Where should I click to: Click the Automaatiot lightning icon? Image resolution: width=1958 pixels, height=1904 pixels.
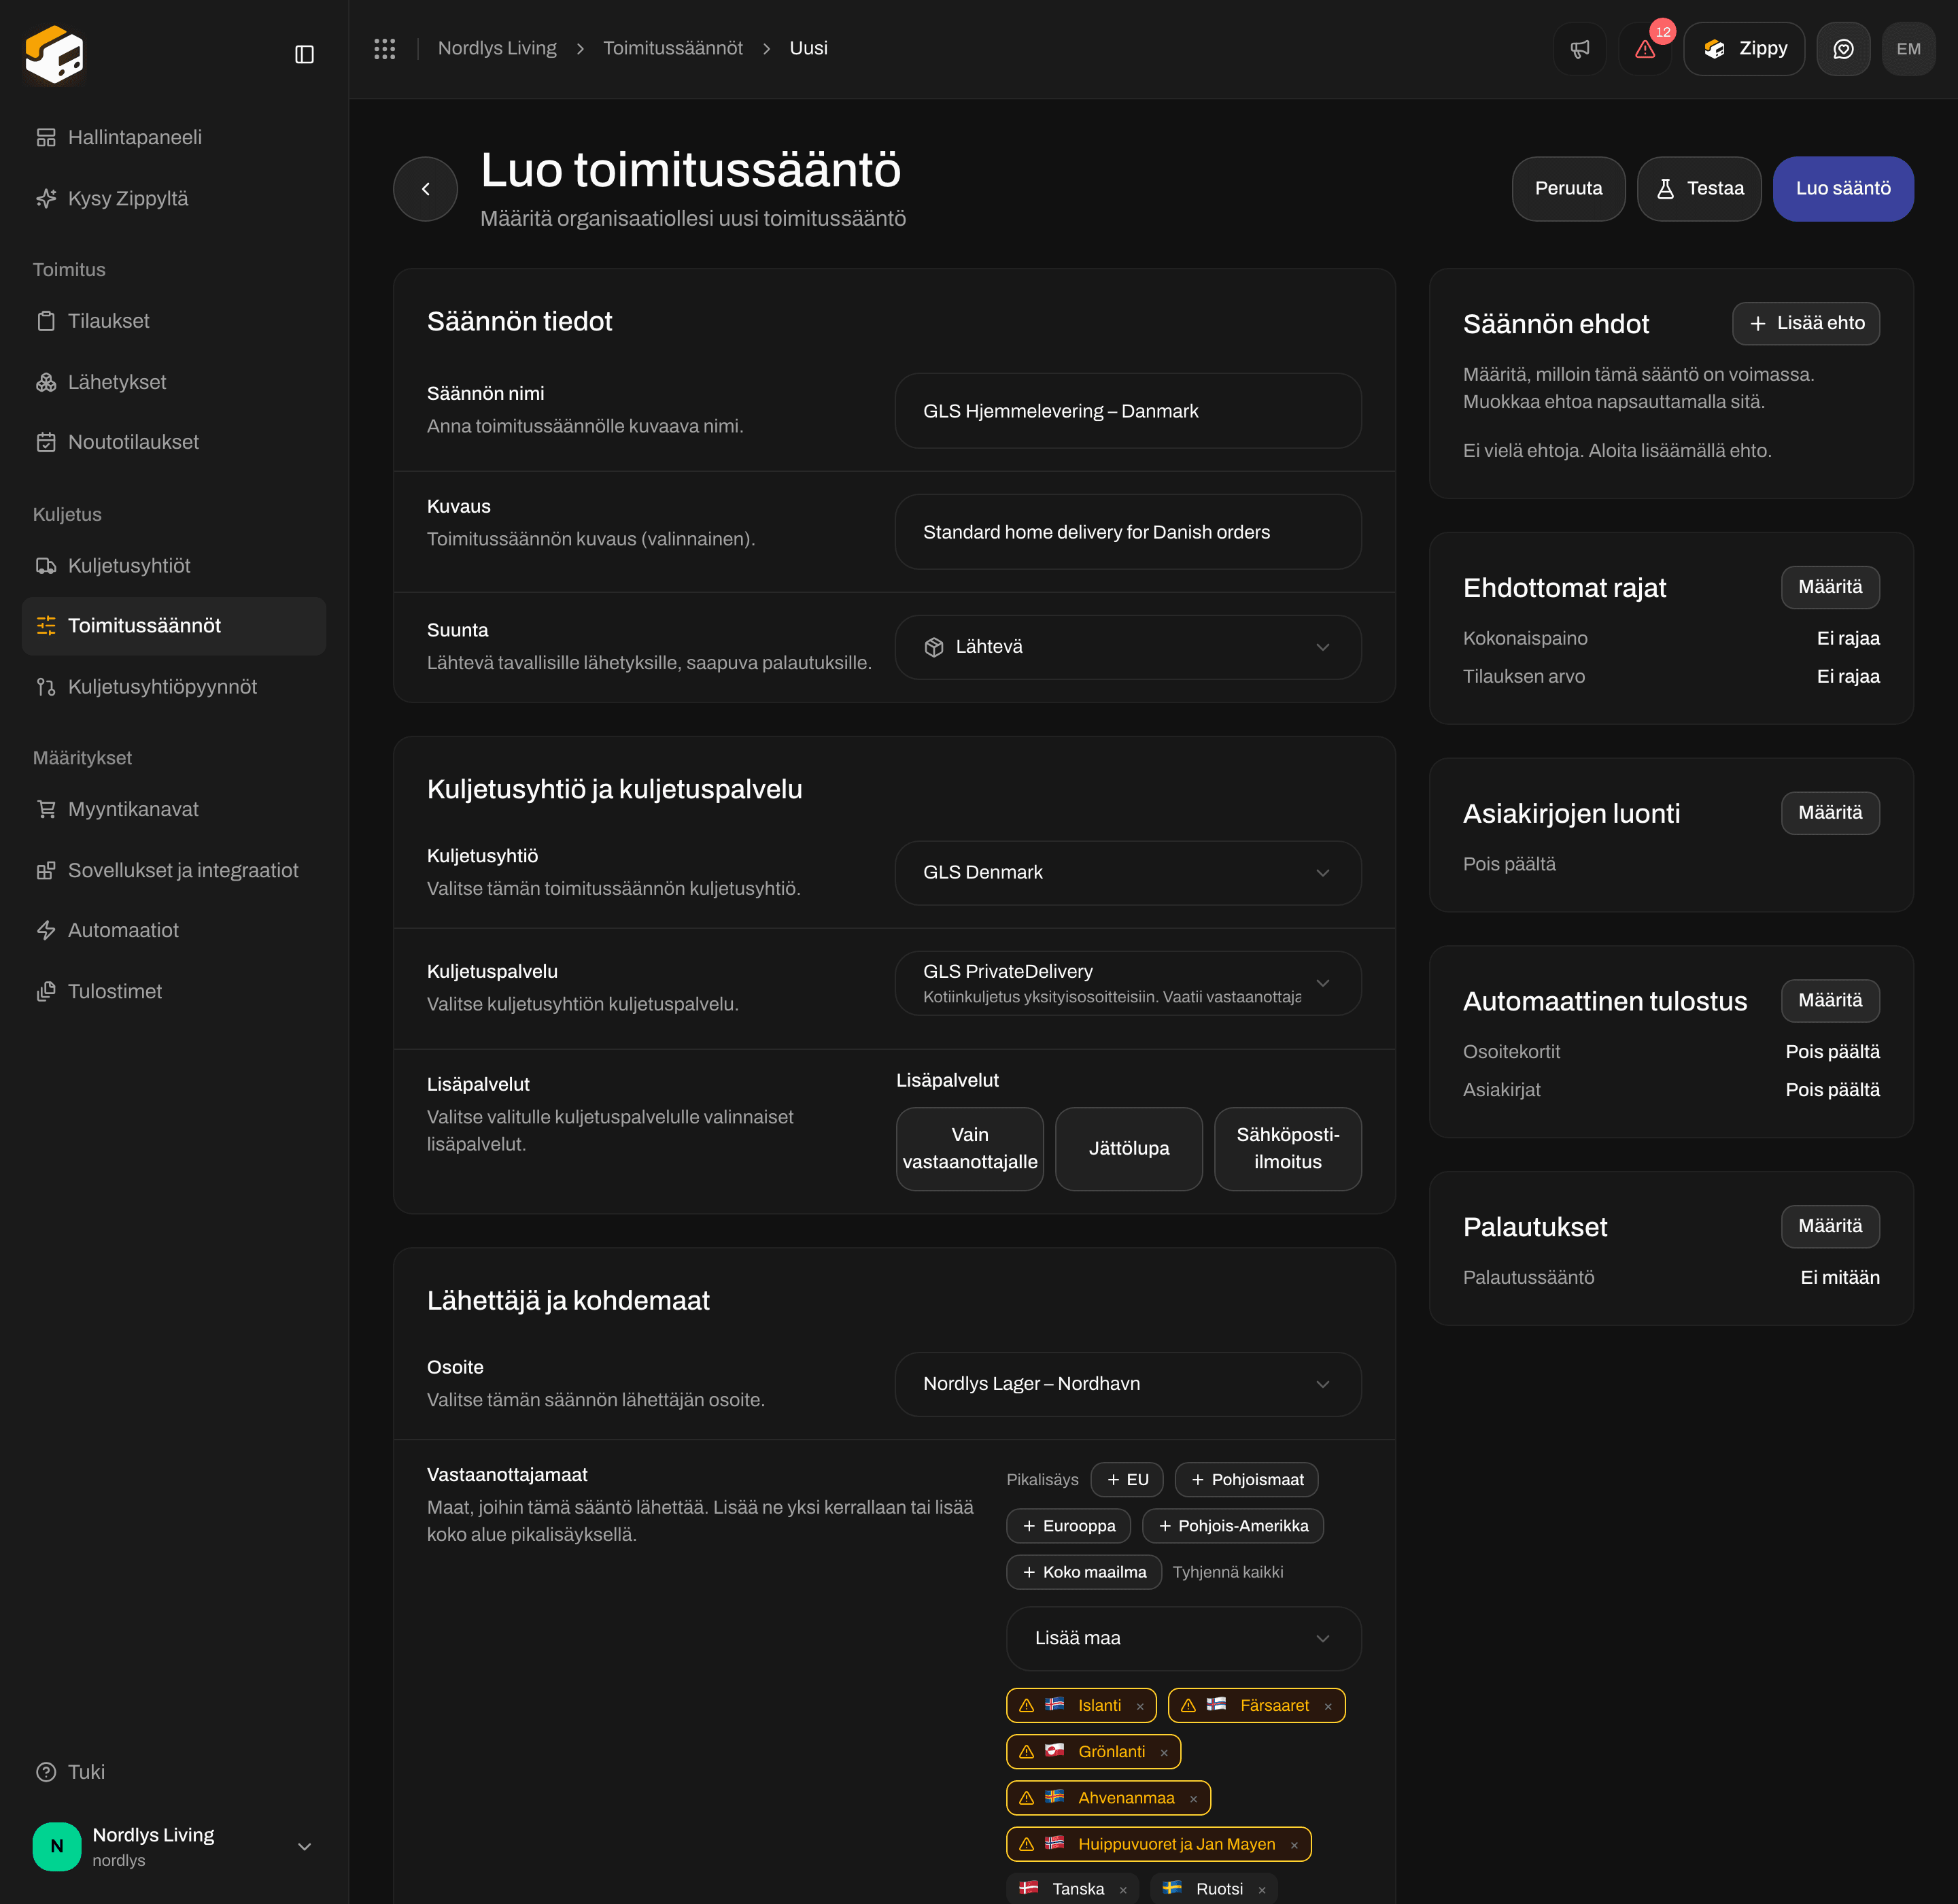pos(46,930)
